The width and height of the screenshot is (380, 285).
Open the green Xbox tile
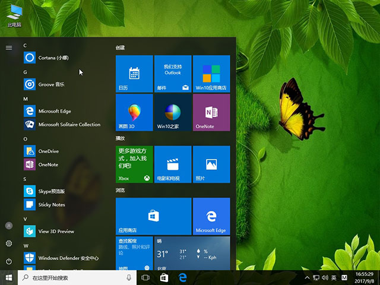tap(134, 164)
